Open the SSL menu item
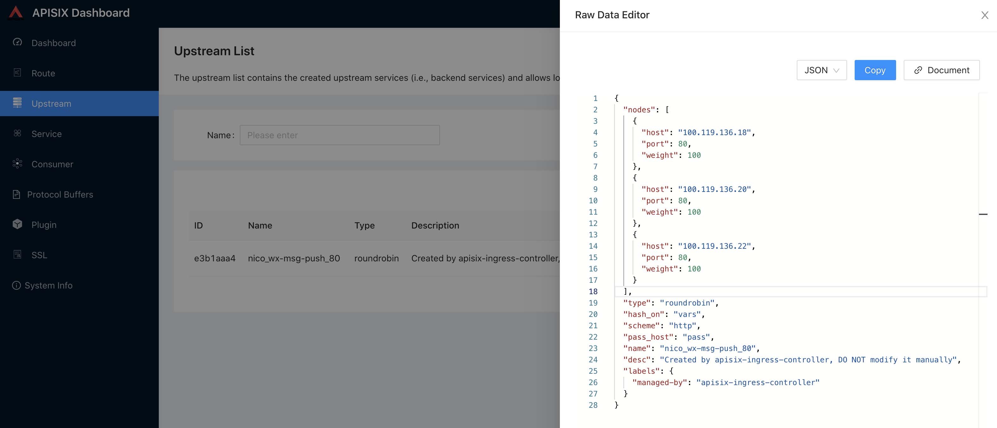The image size is (997, 428). [79, 255]
